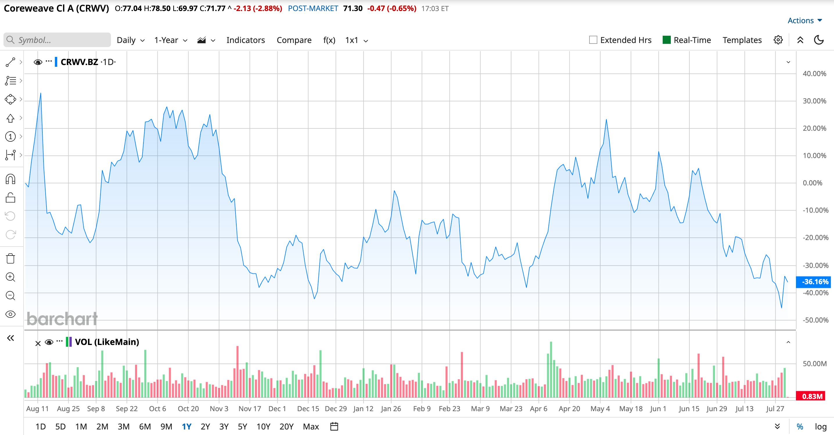Image resolution: width=834 pixels, height=435 pixels.
Task: Open the Daily interval dropdown
Action: tap(130, 40)
